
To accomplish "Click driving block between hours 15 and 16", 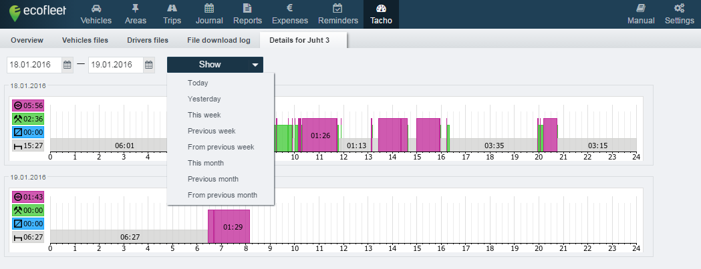I will tap(428, 135).
